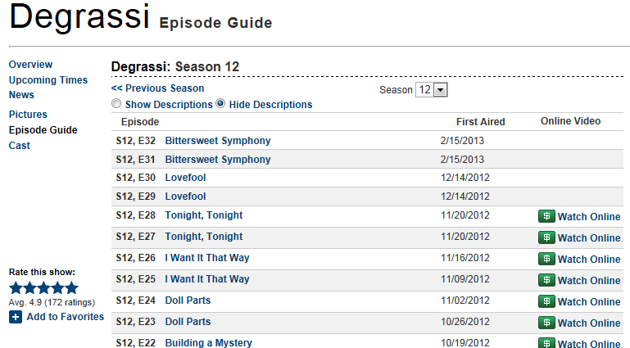This screenshot has height=348, width=630.
Task: Open the Building a Mystery episode link
Action: pyautogui.click(x=209, y=343)
